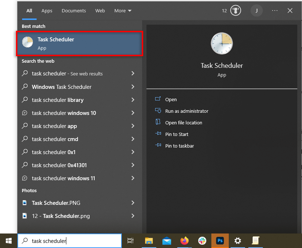Open Slack from the taskbar
The height and width of the screenshot is (248, 302).
(x=202, y=241)
